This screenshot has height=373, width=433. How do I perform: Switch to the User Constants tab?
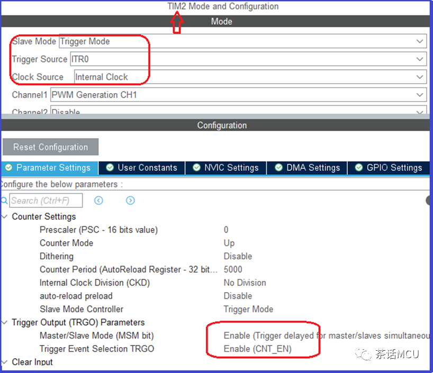click(142, 168)
